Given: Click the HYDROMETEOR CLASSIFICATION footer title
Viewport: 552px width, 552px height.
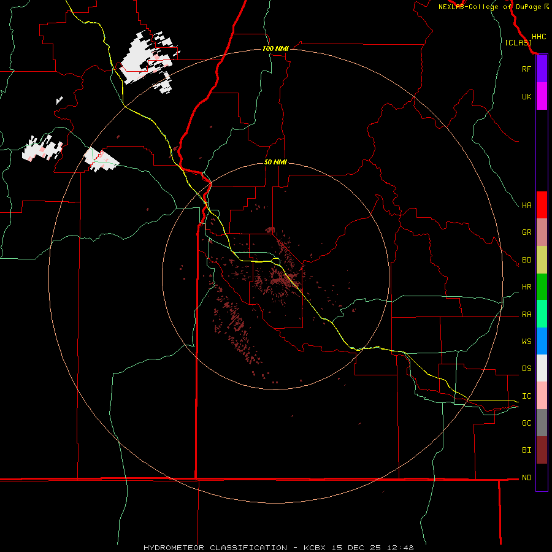Looking at the screenshot, I should tap(215, 548).
